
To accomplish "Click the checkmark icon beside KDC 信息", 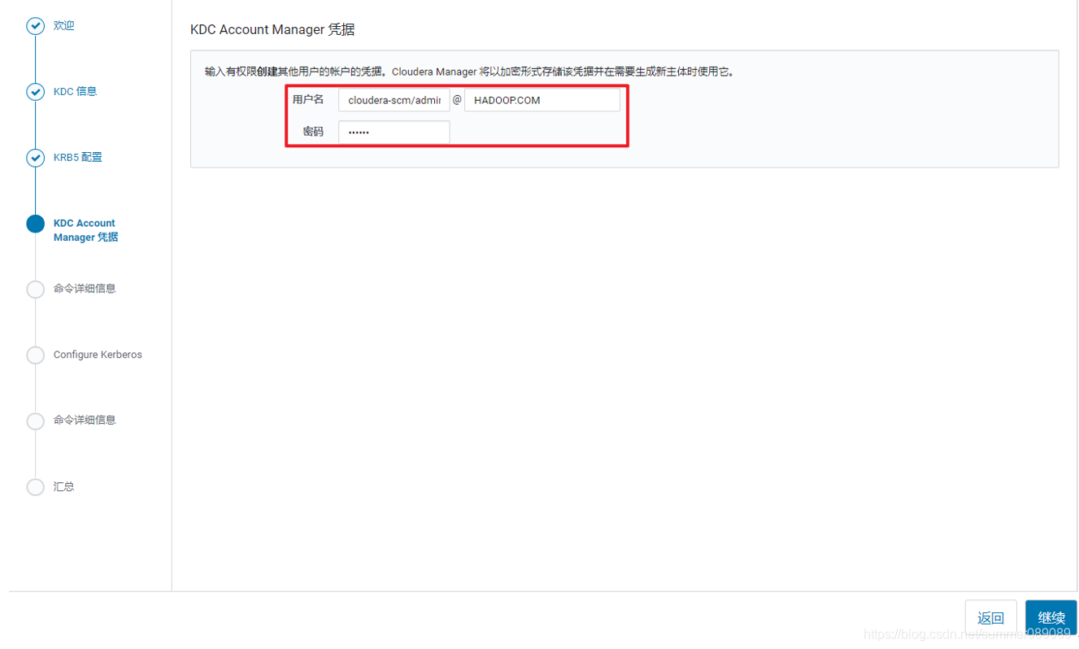I will point(35,92).
